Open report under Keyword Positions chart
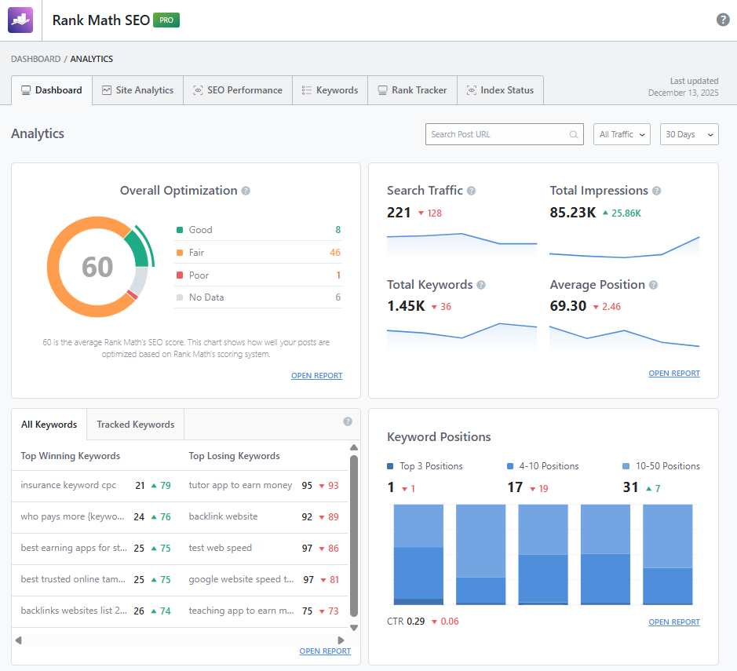This screenshot has height=671, width=737. 674,622
